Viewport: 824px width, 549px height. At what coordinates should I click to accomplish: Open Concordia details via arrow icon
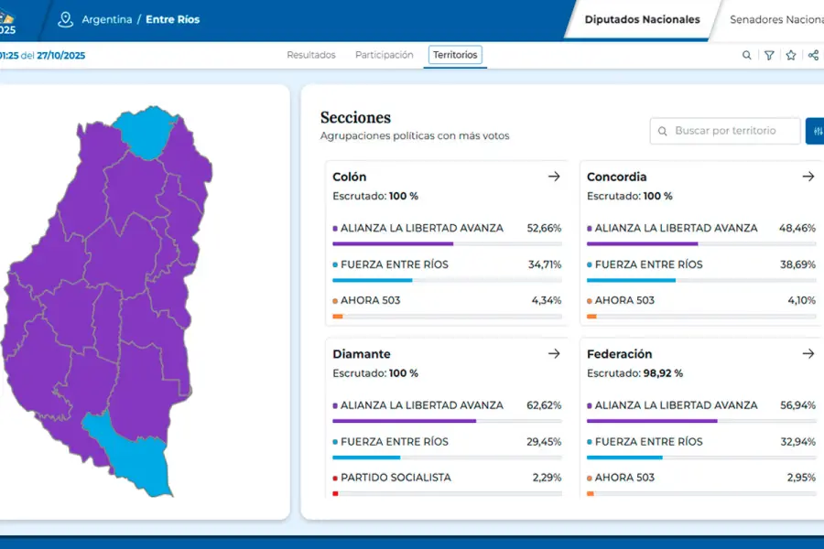click(x=808, y=177)
